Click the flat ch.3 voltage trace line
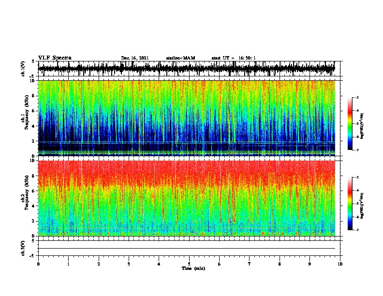 tap(186, 249)
